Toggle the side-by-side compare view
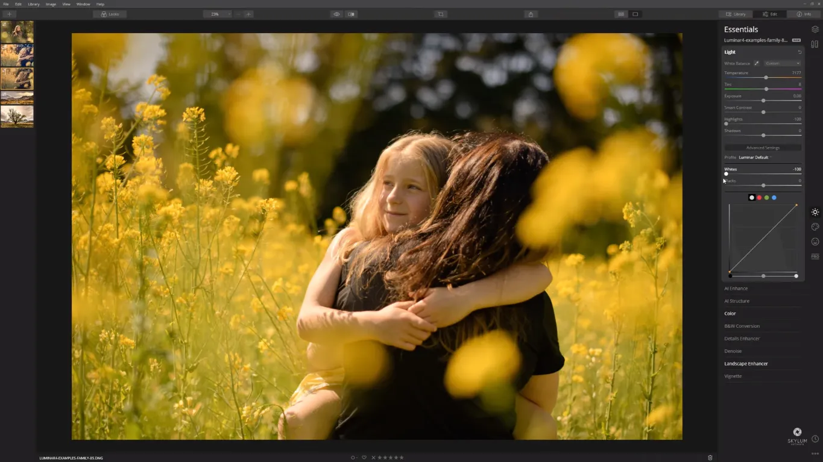The image size is (823, 462). click(x=351, y=14)
